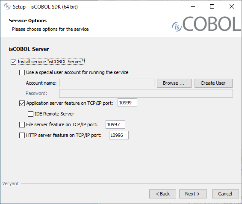Click the File server port field 10997
242x204 pixels.
[x=115, y=124]
